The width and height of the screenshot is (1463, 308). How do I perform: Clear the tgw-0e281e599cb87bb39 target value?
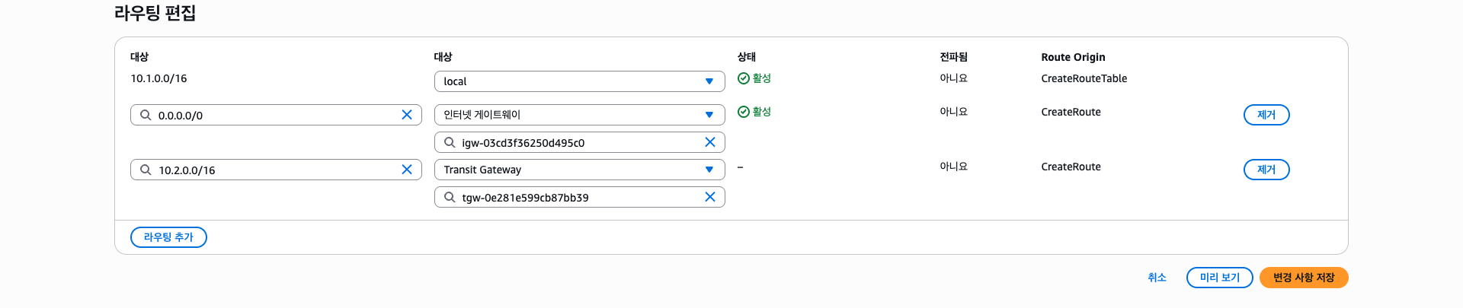pos(710,197)
